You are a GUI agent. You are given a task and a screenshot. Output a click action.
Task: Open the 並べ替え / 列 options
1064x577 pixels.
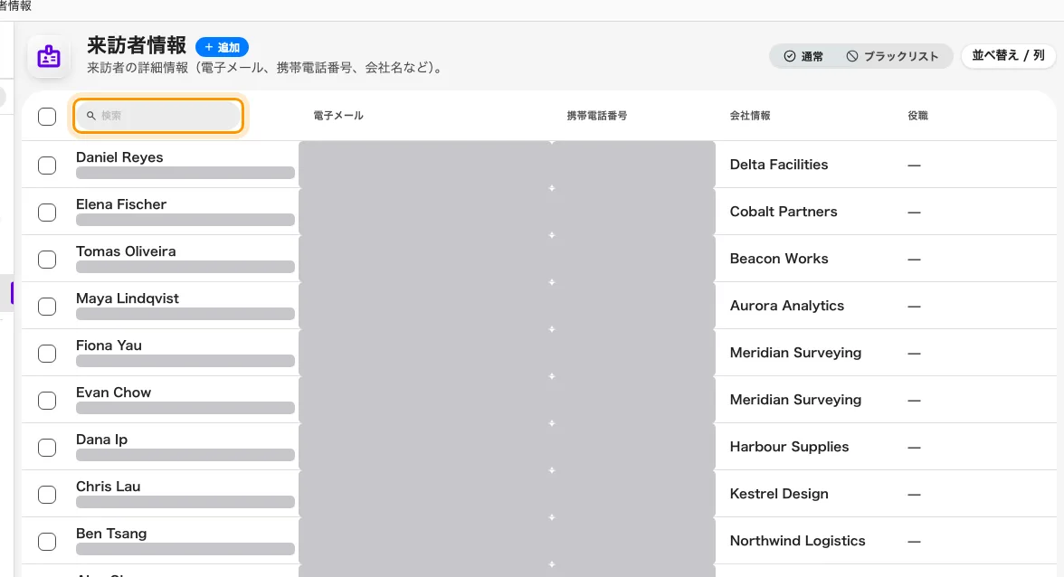coord(1008,55)
